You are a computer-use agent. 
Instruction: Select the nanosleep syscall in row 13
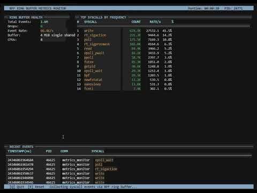pyautogui.click(x=92, y=84)
